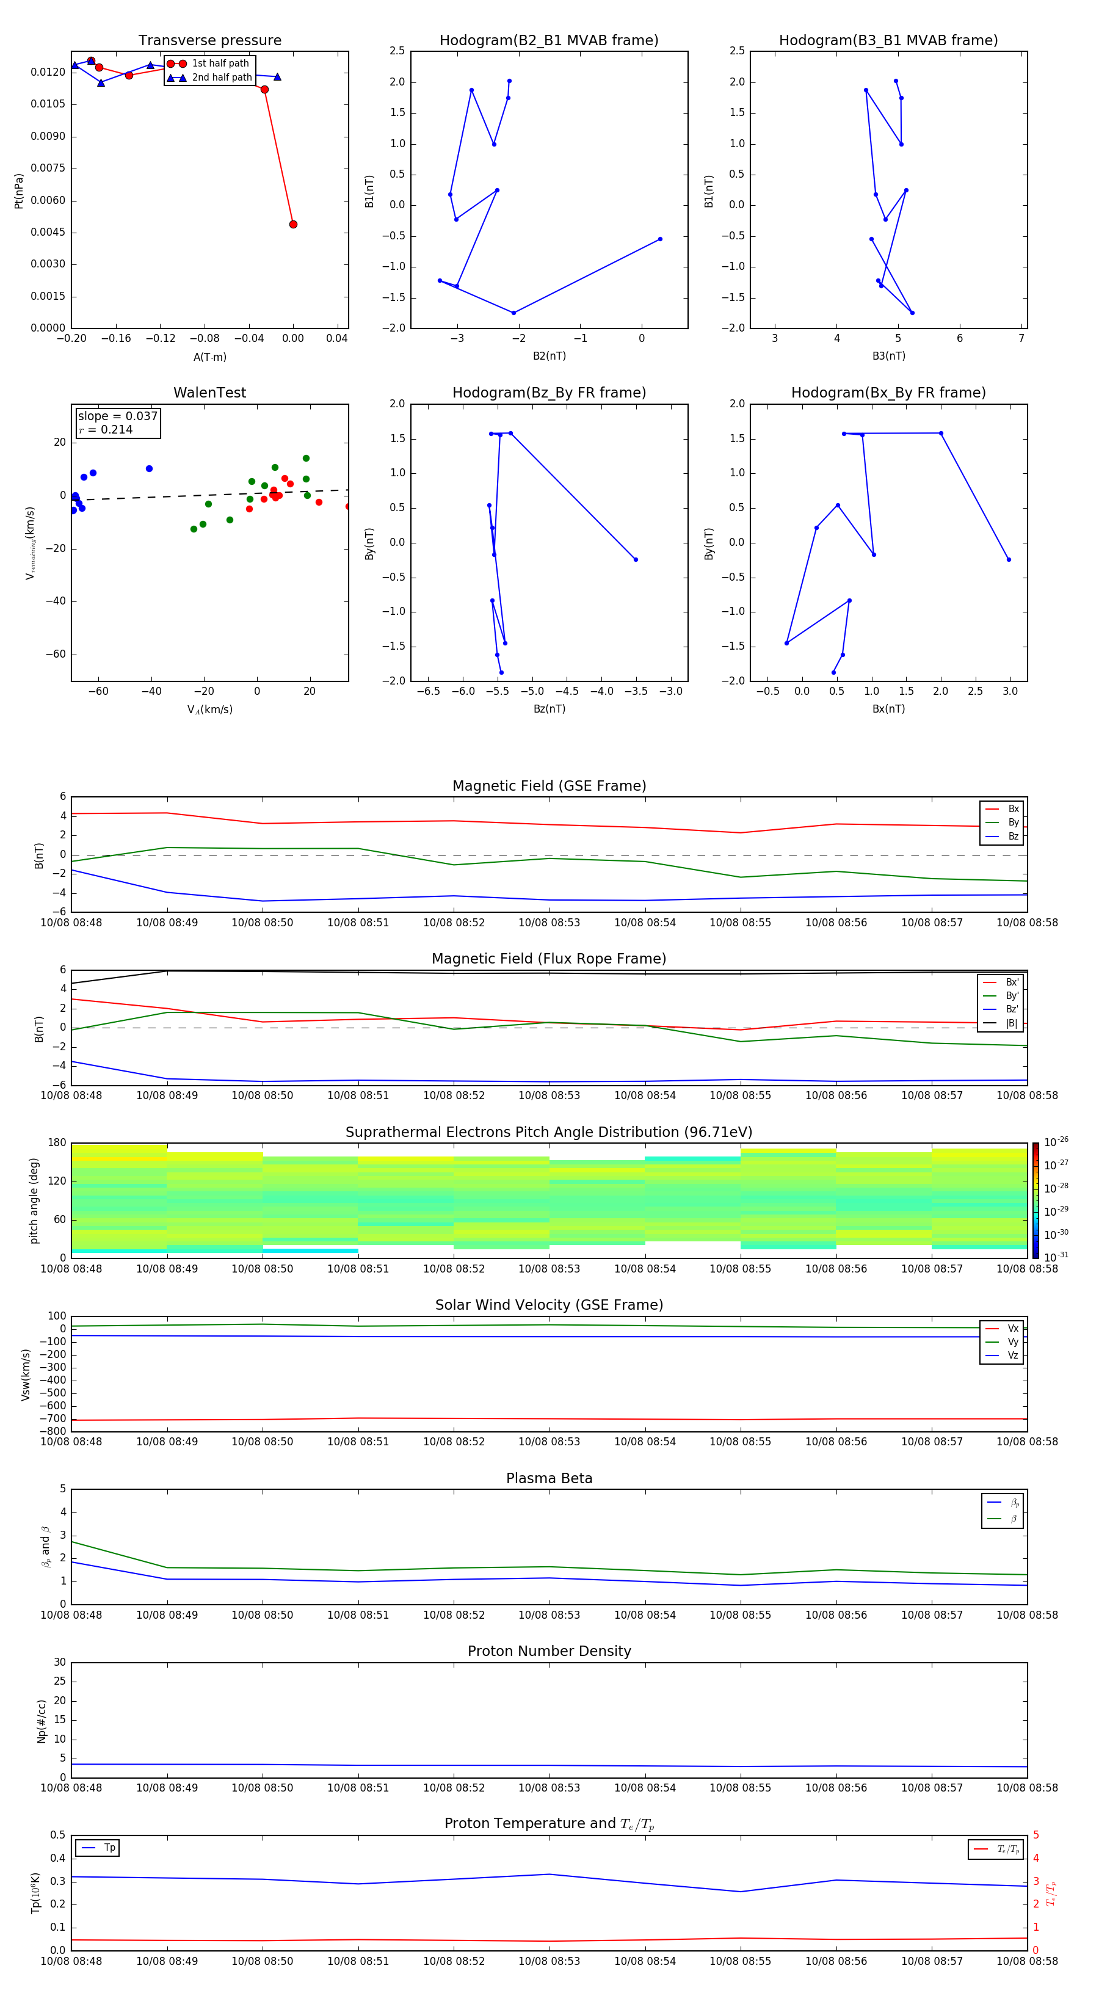Click the Bx legend entry in GSE panel
The width and height of the screenshot is (1099, 2015).
click(1002, 809)
